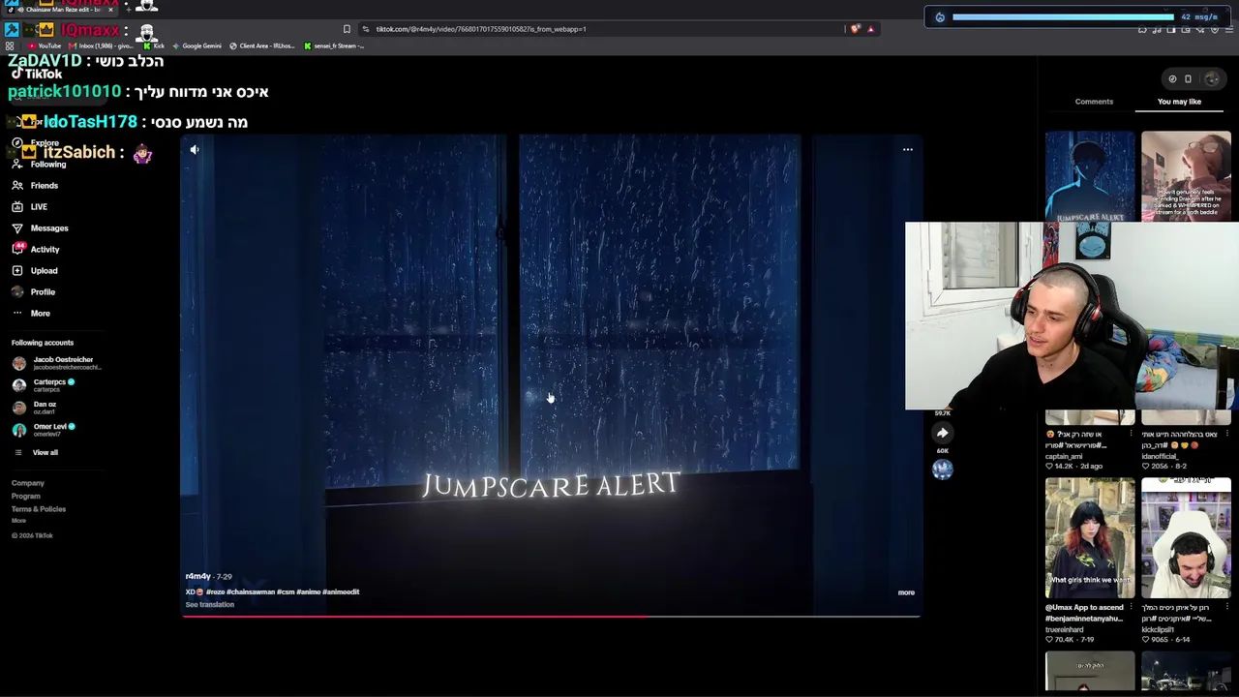Close the Chainsaw Man Reze edit tab
This screenshot has width=1239, height=697.
[110, 10]
